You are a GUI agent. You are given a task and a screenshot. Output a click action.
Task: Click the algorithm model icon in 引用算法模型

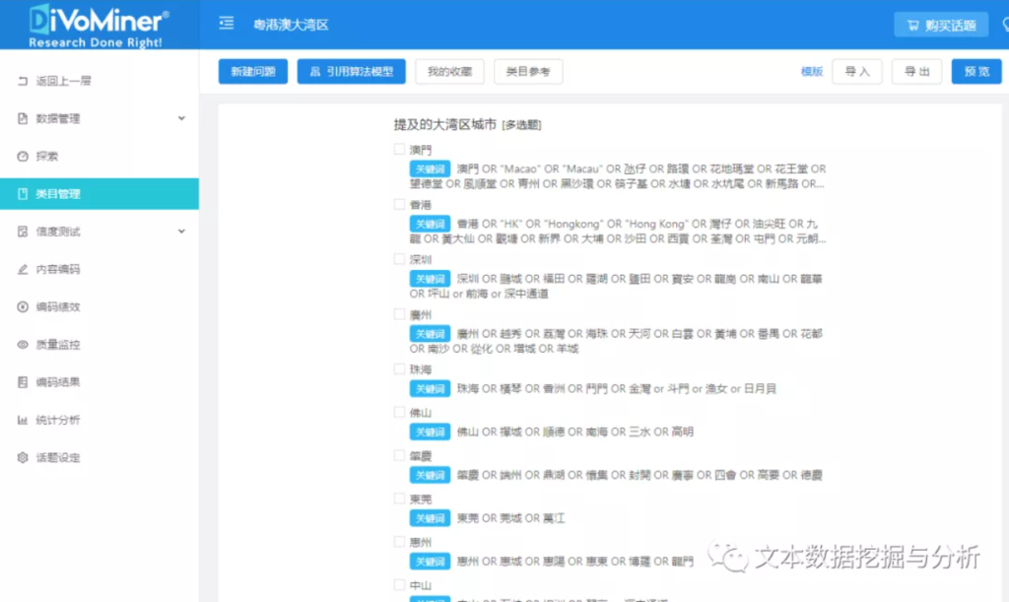(314, 71)
